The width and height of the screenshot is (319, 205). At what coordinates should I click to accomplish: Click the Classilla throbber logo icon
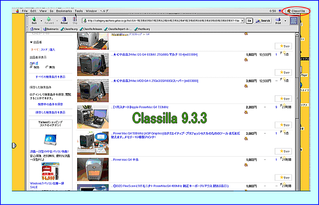[x=294, y=21]
